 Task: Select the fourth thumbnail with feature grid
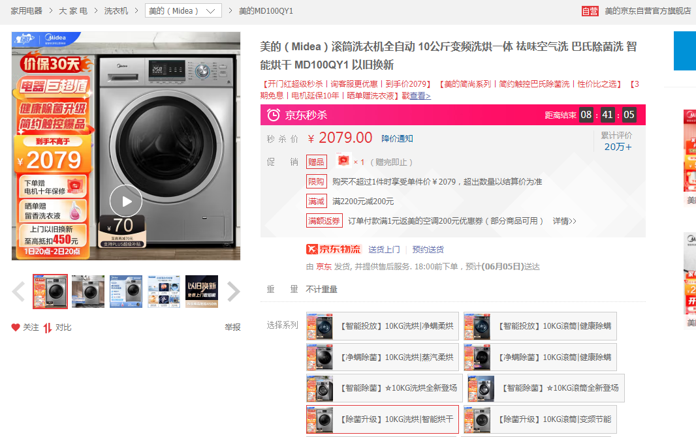pyautogui.click(x=164, y=291)
